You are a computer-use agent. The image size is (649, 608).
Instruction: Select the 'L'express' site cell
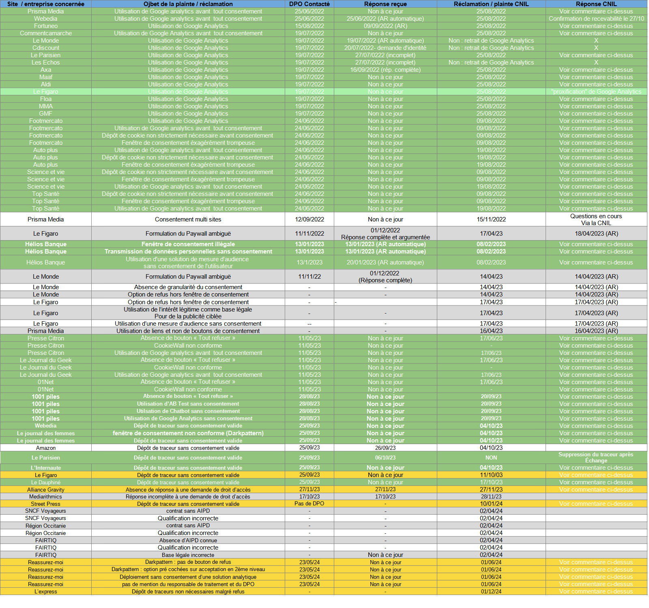46,591
